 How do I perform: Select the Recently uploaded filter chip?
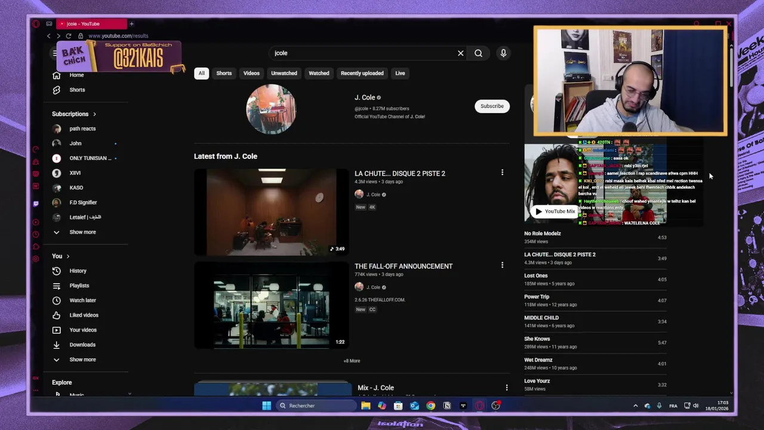coord(362,73)
